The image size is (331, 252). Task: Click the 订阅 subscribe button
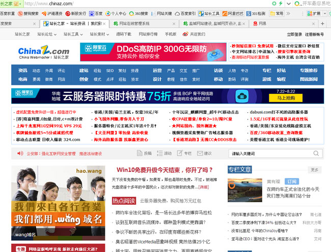click(x=291, y=181)
